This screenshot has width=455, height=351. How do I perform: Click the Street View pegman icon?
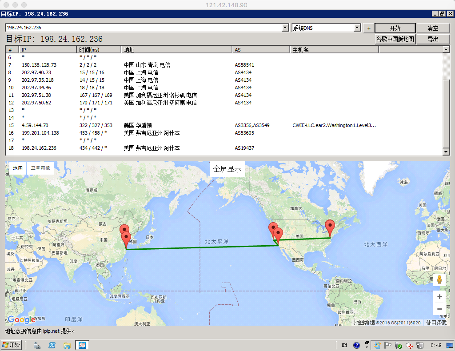pos(439,279)
